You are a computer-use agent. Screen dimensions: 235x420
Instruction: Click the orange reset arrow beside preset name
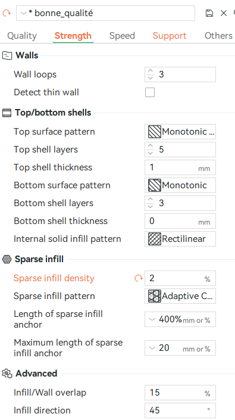[7, 13]
